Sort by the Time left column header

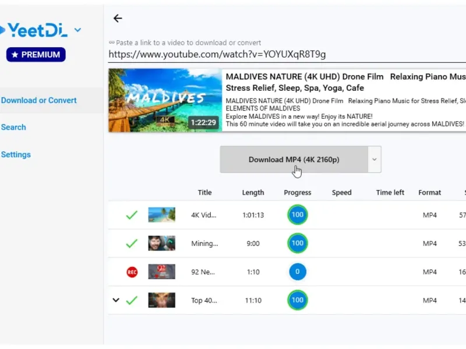pyautogui.click(x=390, y=193)
